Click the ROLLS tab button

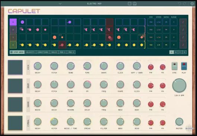point(54,52)
